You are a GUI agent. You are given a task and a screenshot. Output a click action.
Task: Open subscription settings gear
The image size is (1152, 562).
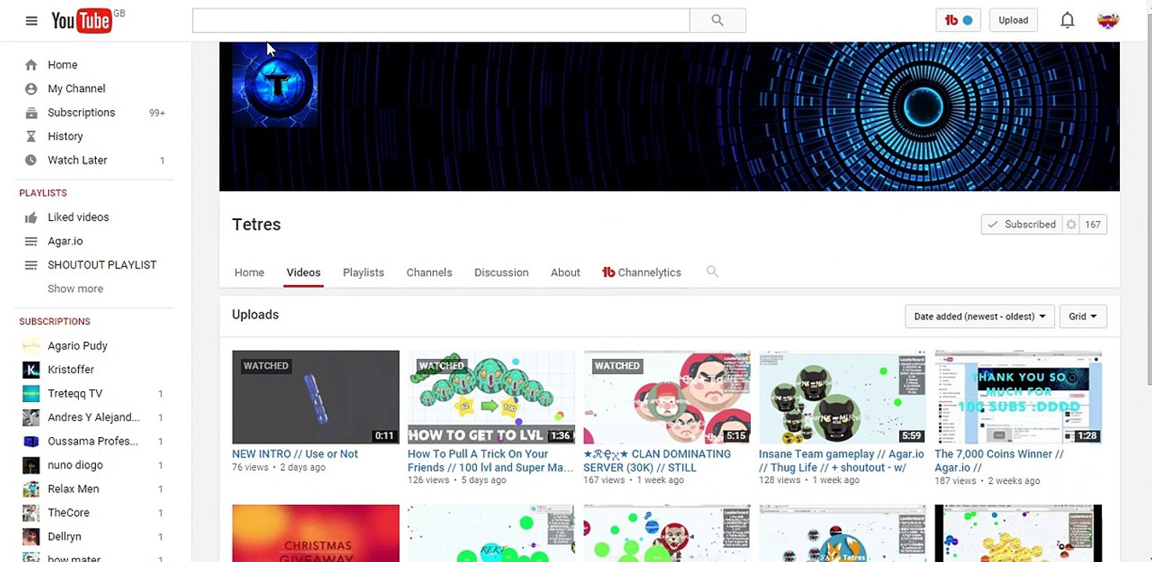(1072, 225)
